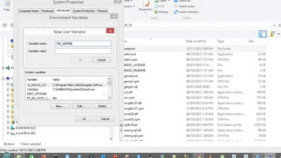Screen dimensions: 281x158
Task: Confirm Environment Variables with OK
Action: (x=84, y=119)
